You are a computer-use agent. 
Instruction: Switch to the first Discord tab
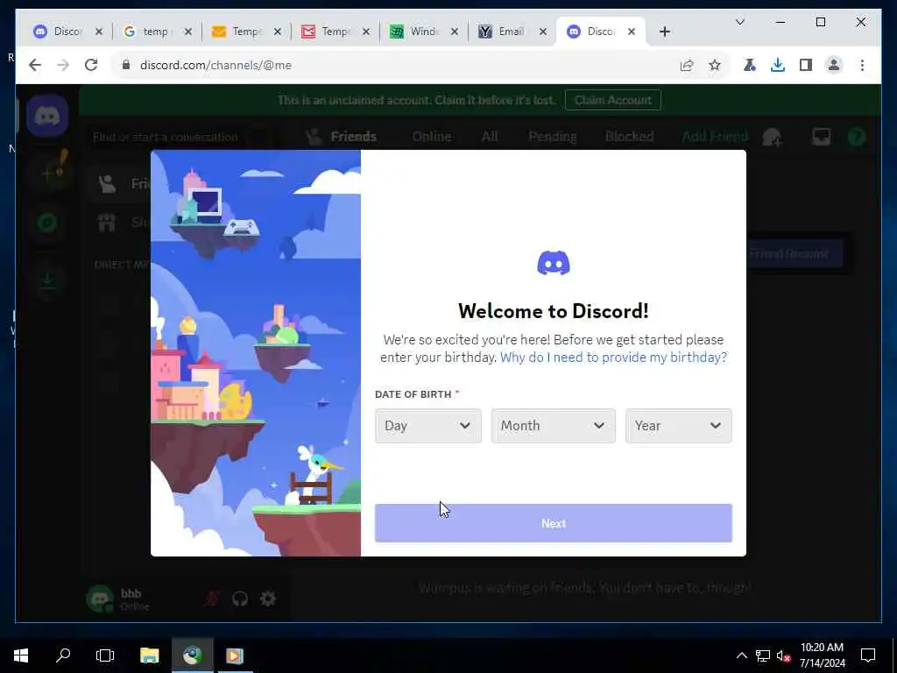click(x=57, y=32)
